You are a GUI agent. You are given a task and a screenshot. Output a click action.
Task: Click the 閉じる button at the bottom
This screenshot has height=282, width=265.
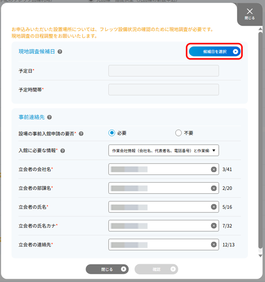click(107, 269)
